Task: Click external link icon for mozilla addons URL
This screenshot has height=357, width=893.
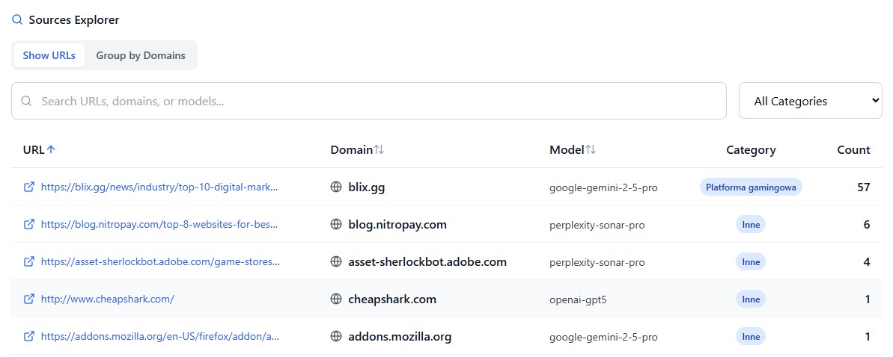Action: 29,337
